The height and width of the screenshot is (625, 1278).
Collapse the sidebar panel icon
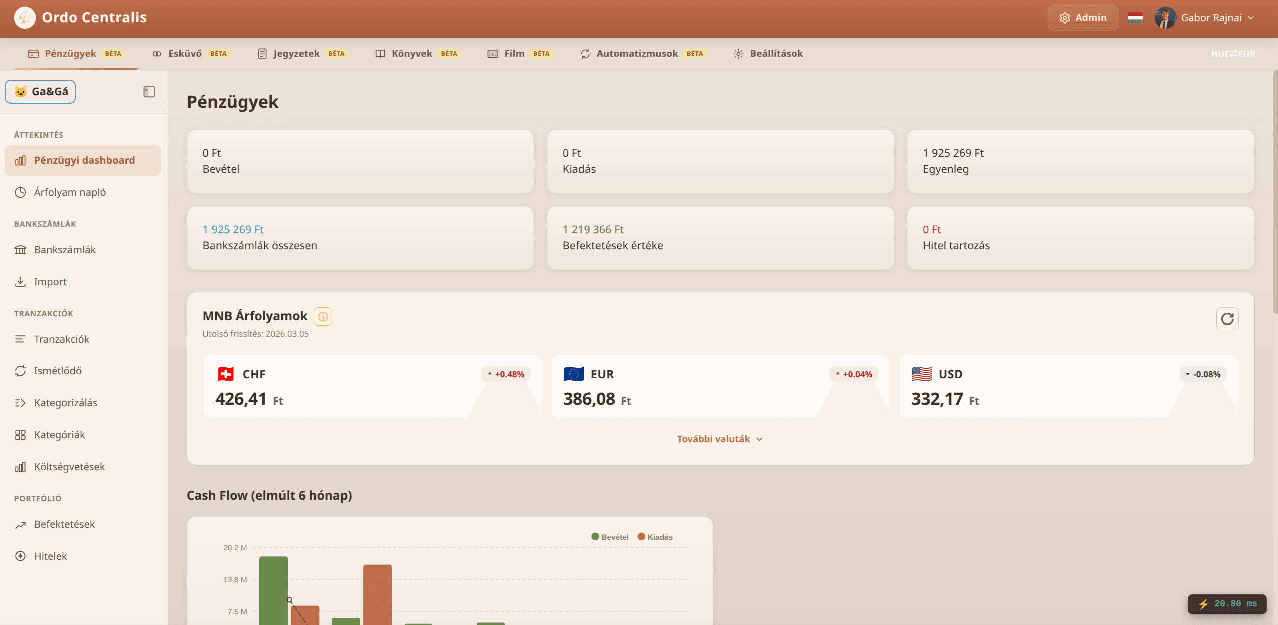149,92
